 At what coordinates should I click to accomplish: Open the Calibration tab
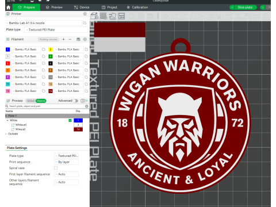[x=137, y=7]
